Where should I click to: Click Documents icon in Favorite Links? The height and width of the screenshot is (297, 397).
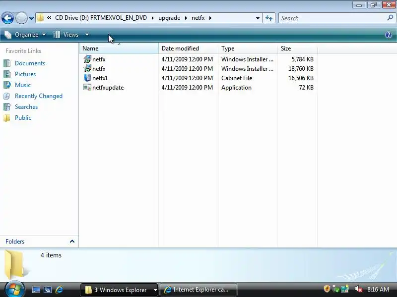7,63
